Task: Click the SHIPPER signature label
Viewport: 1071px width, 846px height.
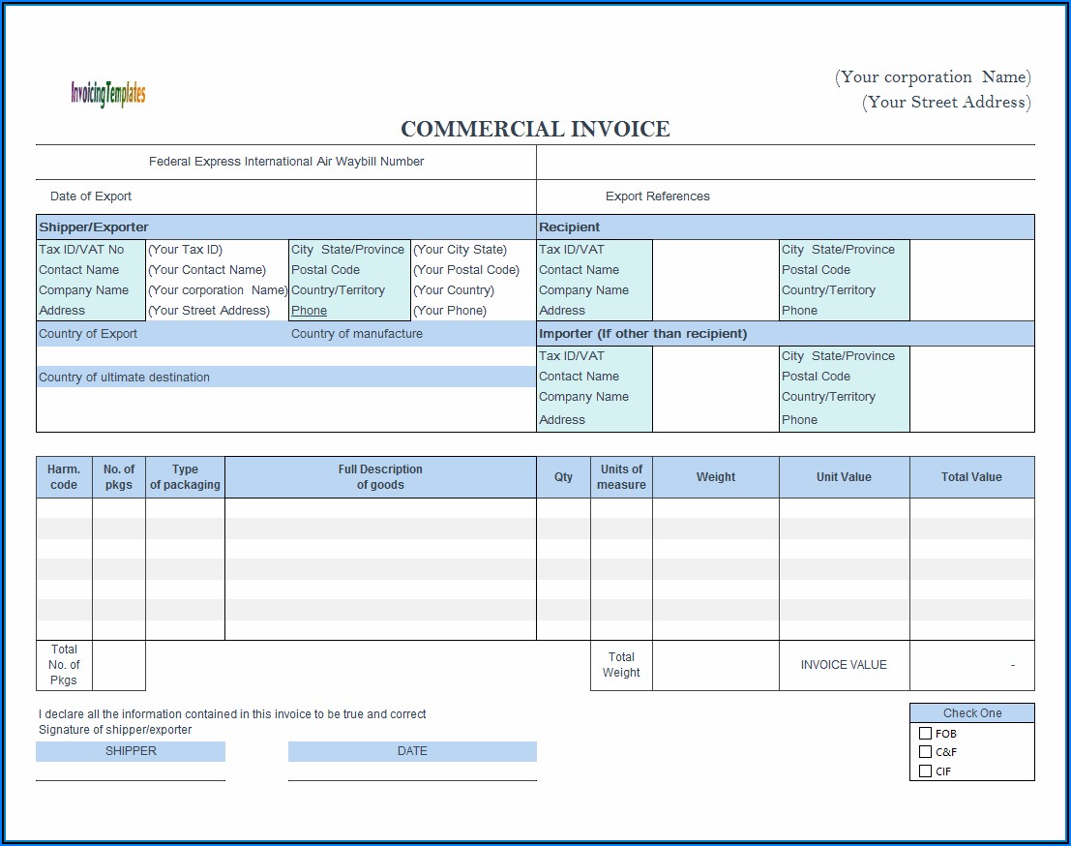Action: [131, 751]
